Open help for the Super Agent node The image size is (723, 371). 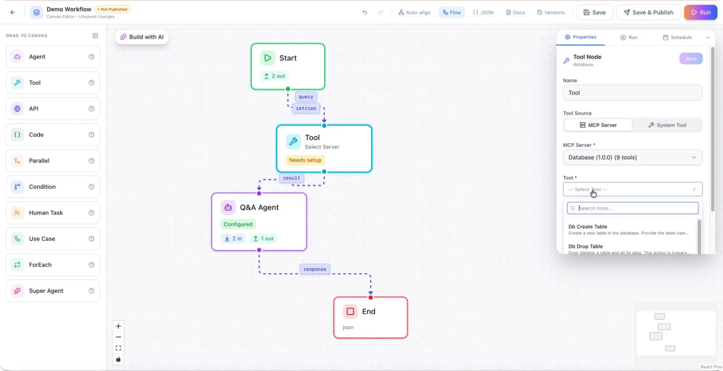click(92, 291)
